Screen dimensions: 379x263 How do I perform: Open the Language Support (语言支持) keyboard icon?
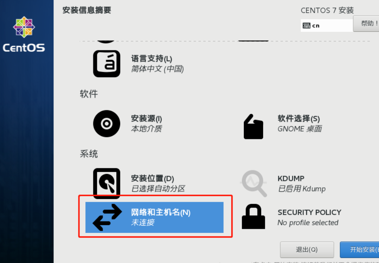107,64
